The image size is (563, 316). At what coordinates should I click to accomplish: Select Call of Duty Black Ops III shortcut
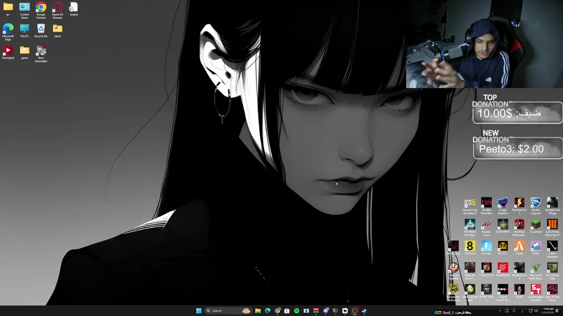(552, 228)
